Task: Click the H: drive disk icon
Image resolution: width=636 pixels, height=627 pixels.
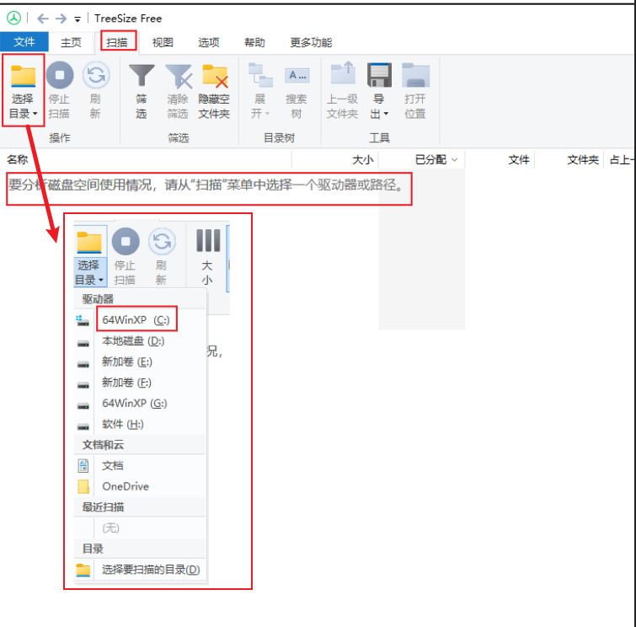Action: (x=83, y=427)
